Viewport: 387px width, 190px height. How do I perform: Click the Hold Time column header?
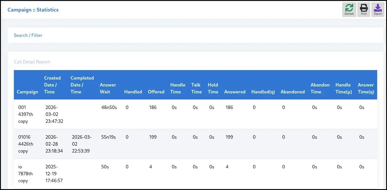pyautogui.click(x=213, y=88)
